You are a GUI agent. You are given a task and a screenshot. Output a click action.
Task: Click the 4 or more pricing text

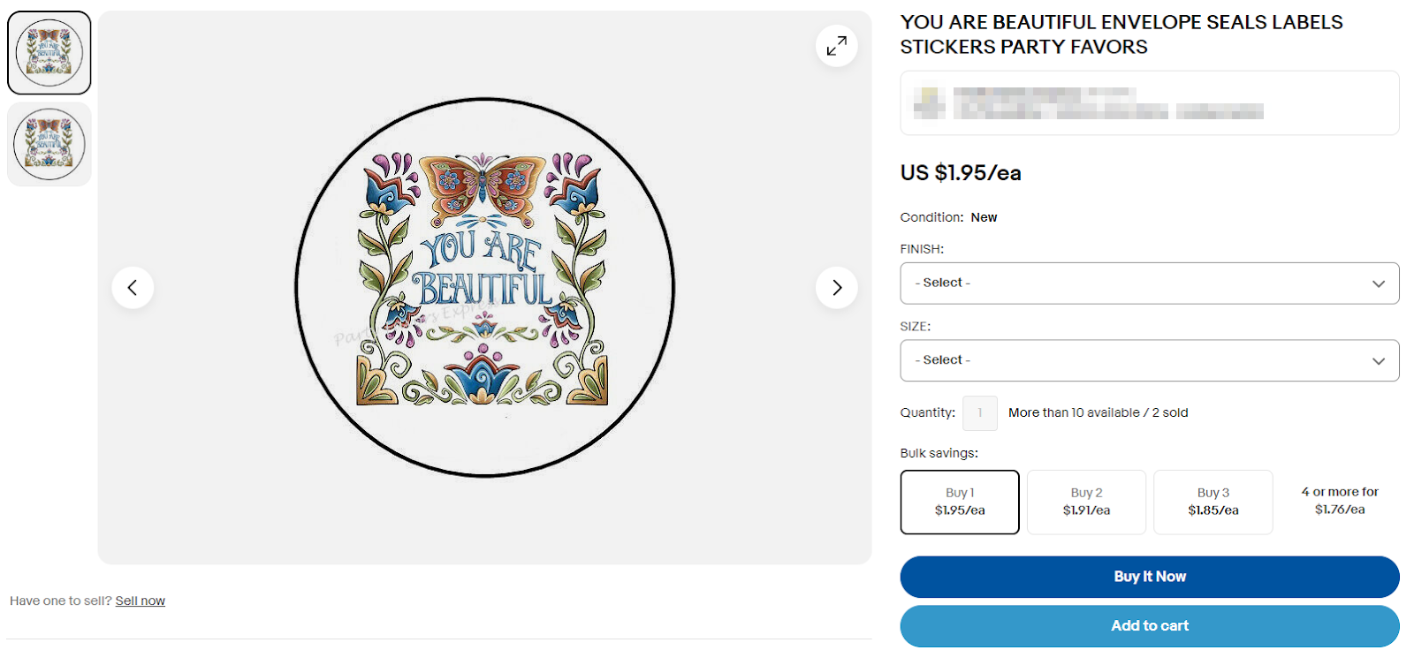click(1340, 501)
